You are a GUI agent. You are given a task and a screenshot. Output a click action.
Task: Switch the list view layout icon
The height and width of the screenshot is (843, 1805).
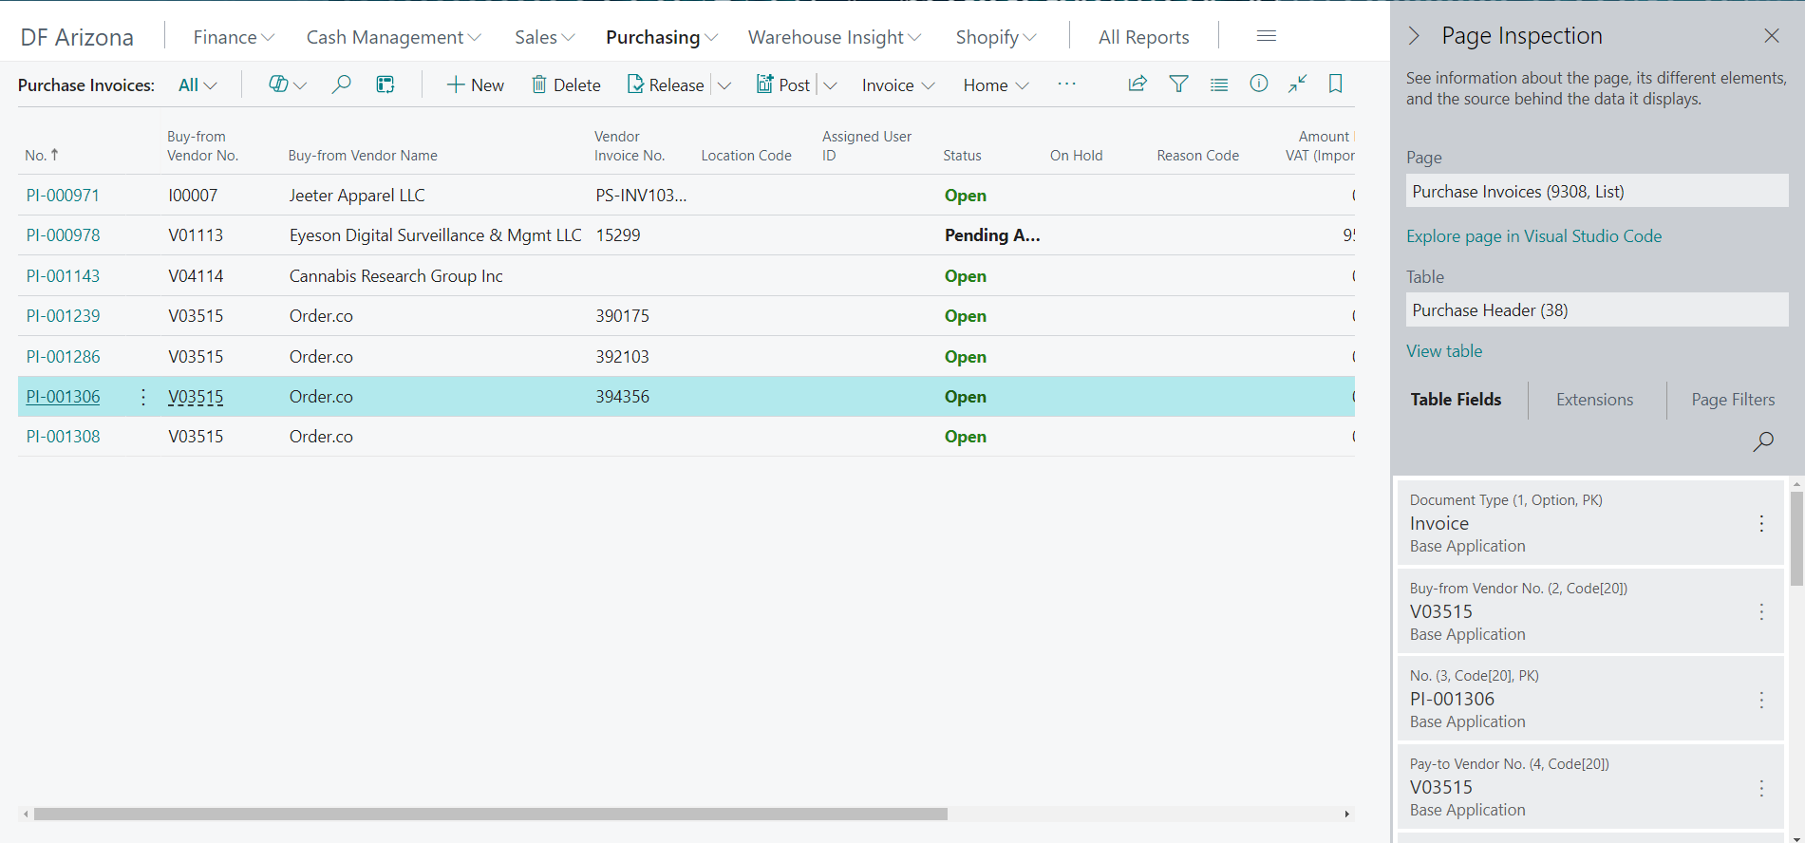pos(1219,84)
